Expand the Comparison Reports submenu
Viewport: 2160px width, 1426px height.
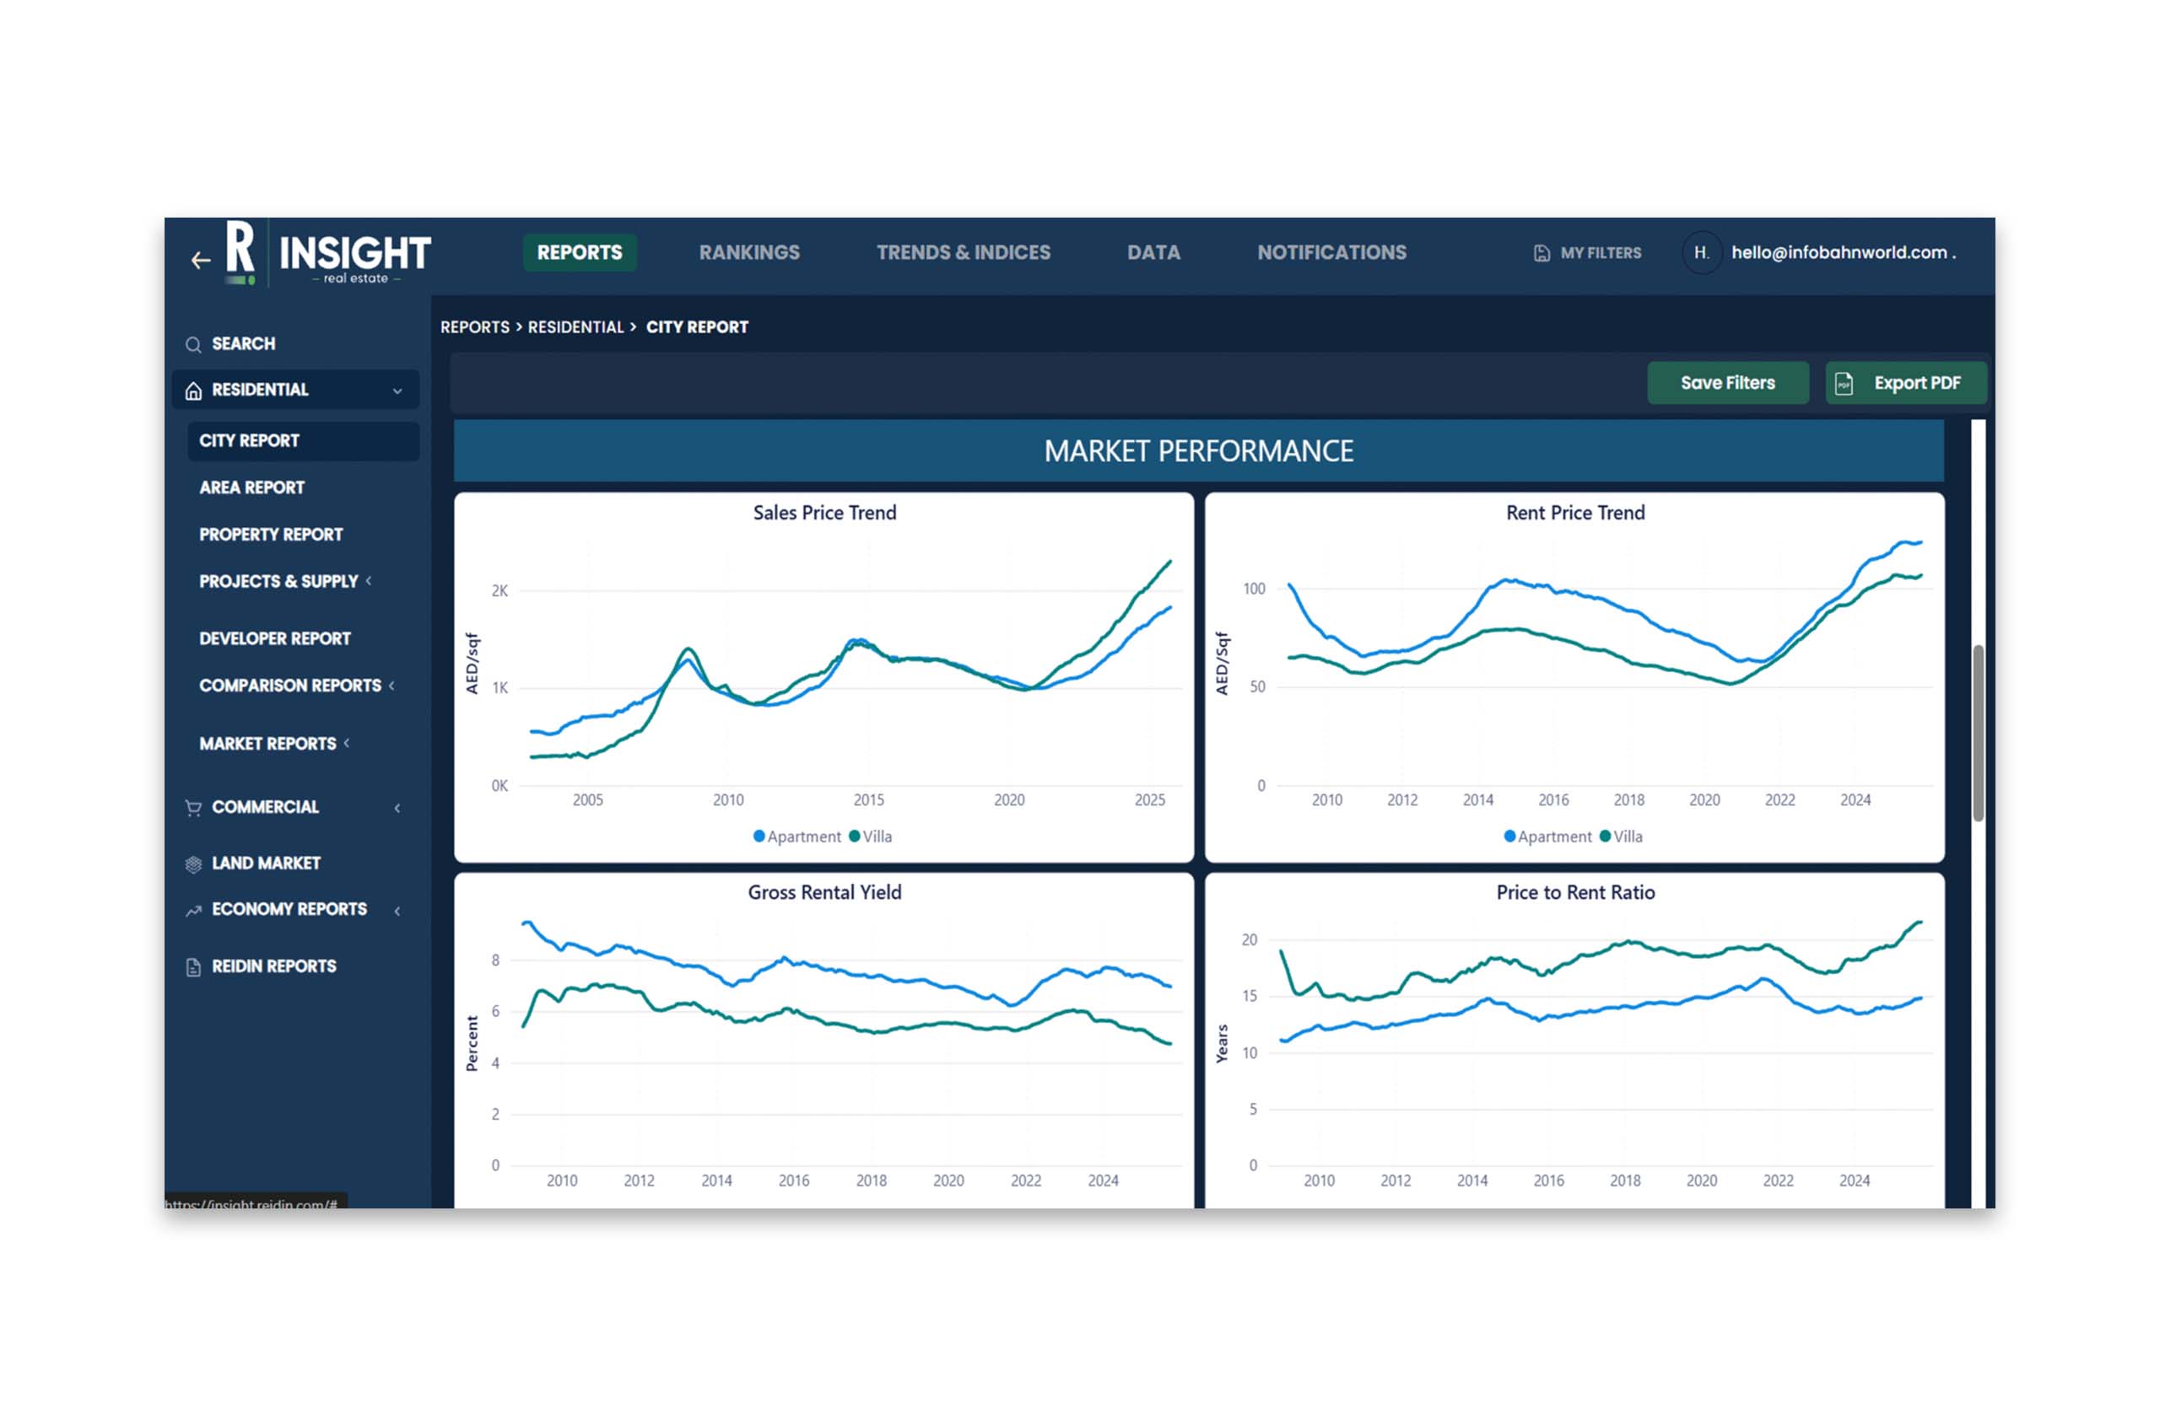pos(392,685)
